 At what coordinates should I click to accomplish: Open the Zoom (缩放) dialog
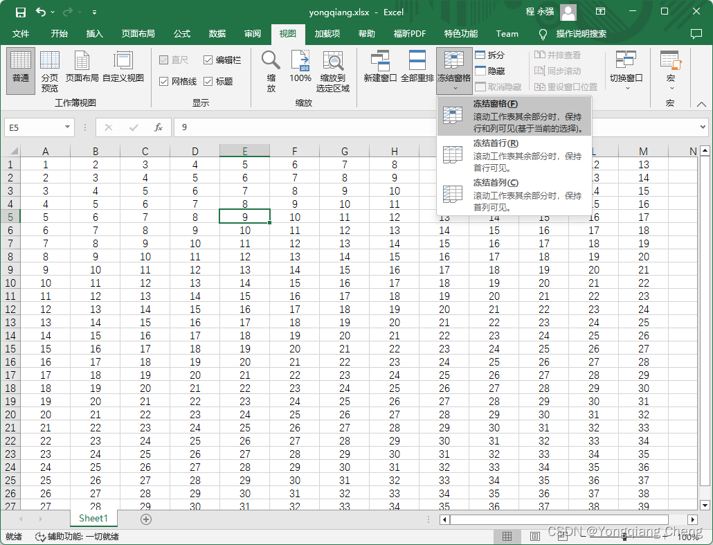(271, 71)
